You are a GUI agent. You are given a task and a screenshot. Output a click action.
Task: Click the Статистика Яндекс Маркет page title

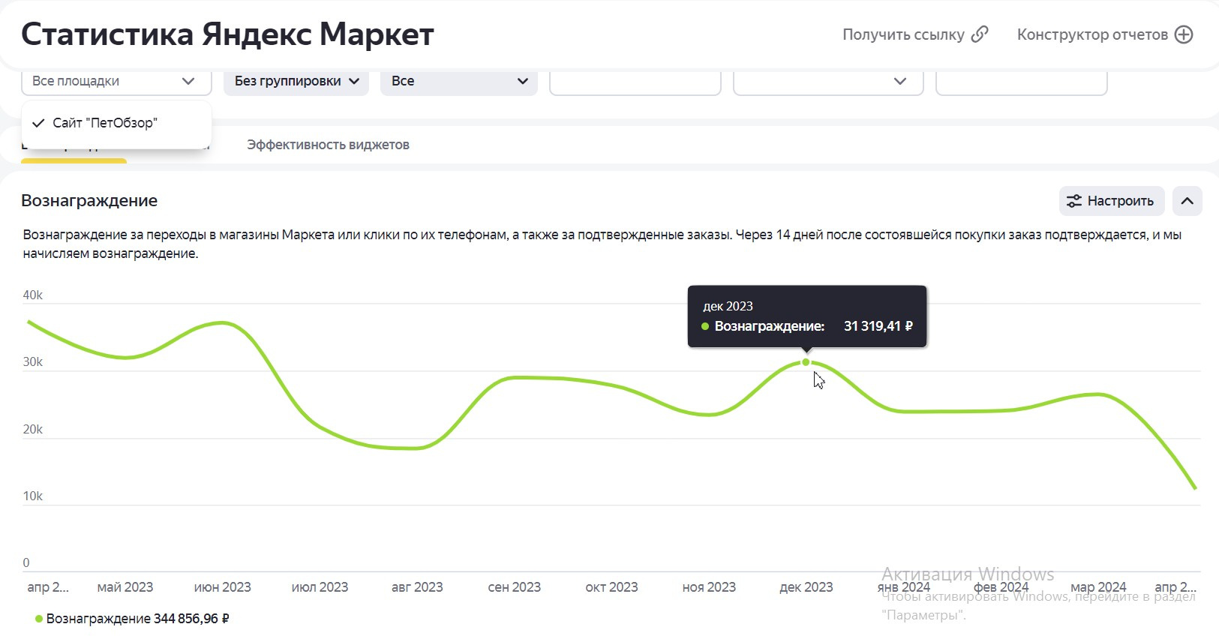228,34
